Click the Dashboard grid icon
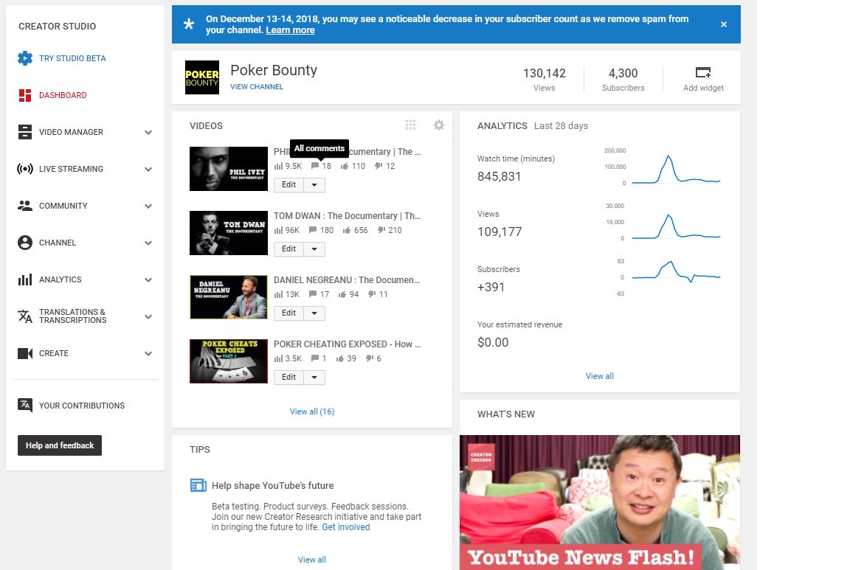 point(25,95)
